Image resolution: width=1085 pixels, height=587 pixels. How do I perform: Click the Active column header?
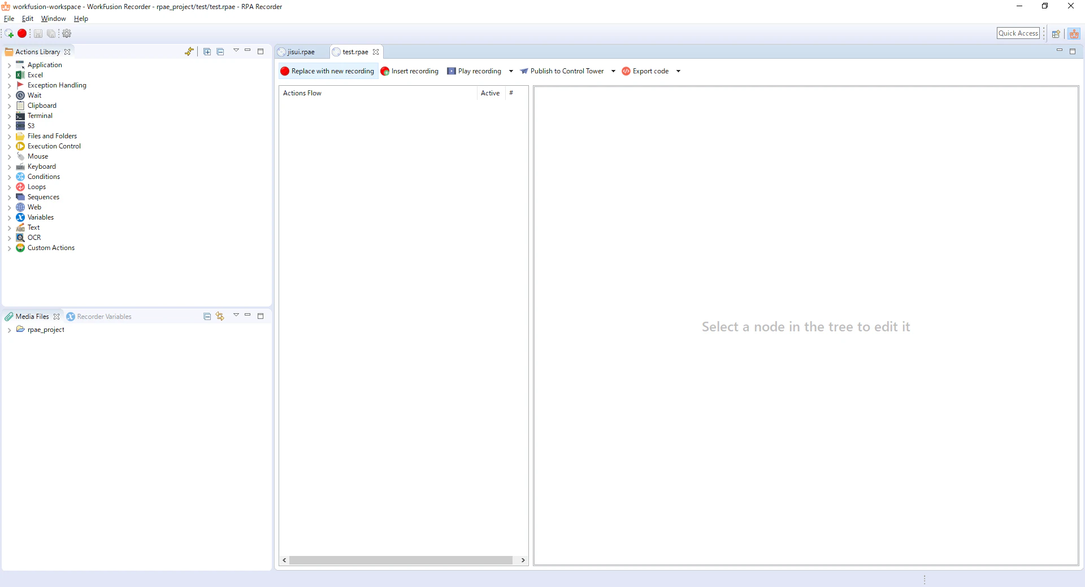click(x=490, y=93)
